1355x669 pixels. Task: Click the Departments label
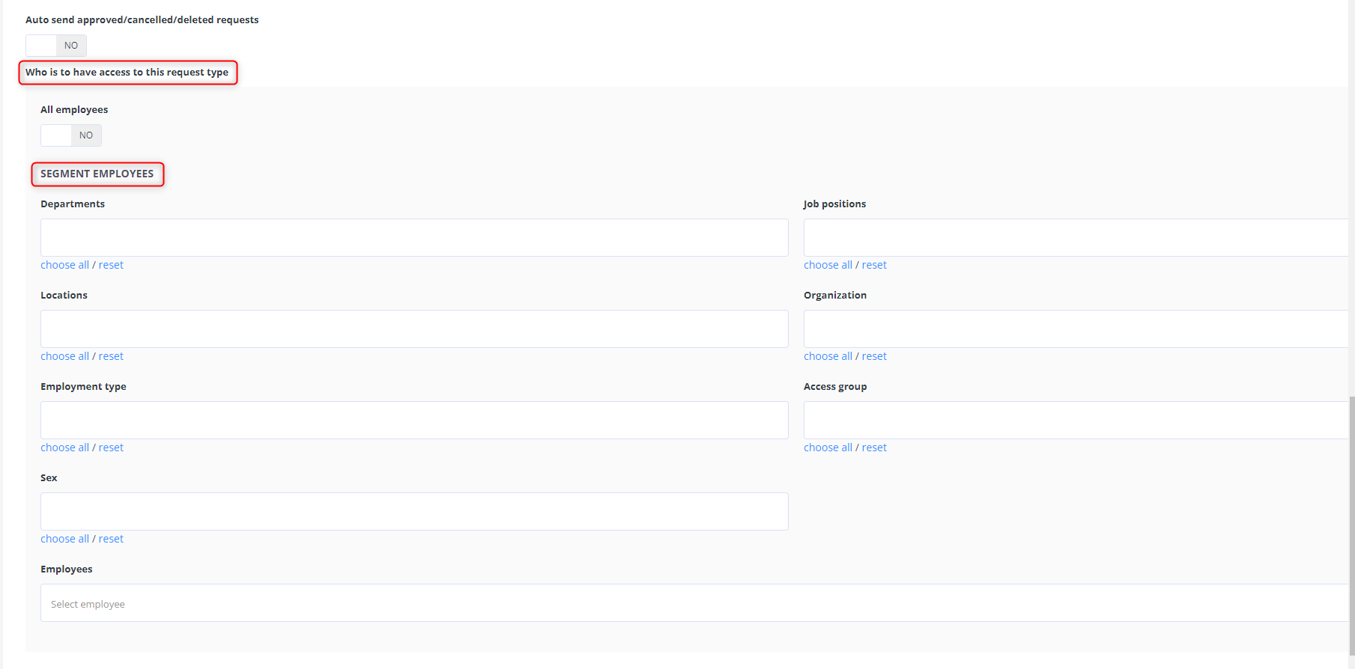pyautogui.click(x=73, y=204)
